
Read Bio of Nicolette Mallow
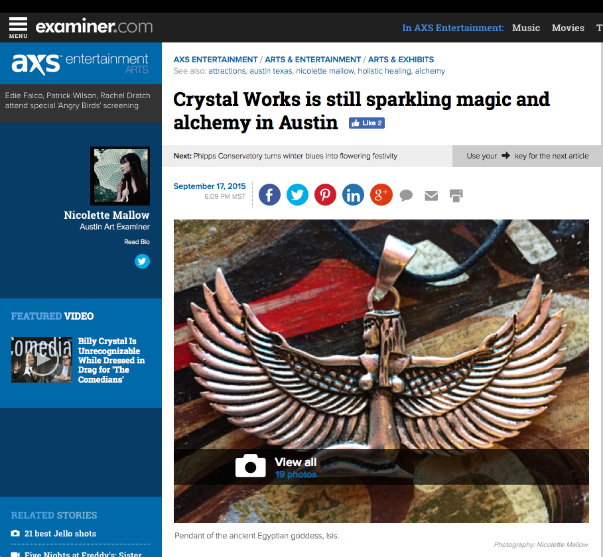137,242
